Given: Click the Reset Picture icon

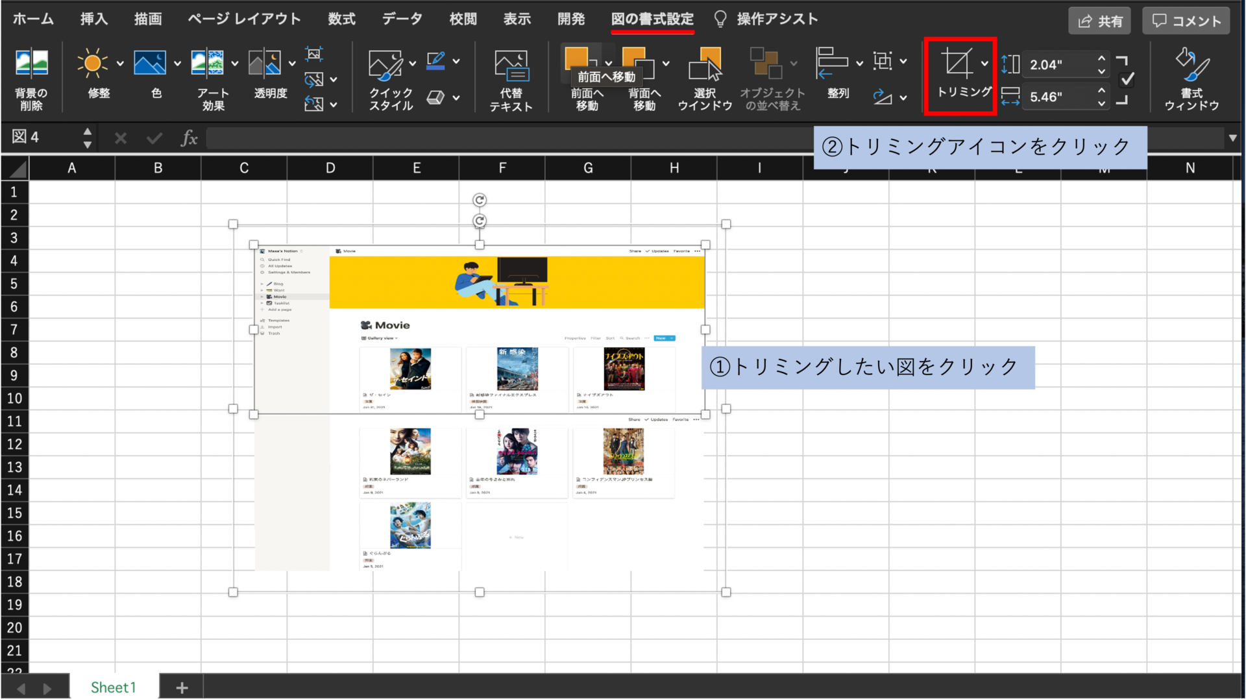Looking at the screenshot, I should tap(314, 104).
